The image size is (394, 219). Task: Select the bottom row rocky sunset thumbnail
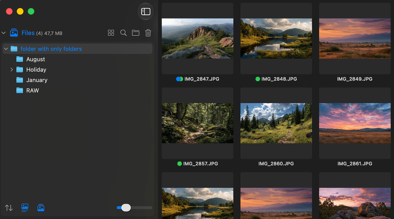click(355, 203)
